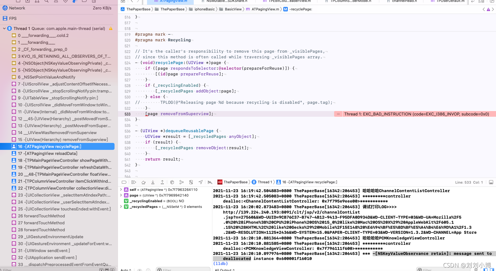
Task: Select stack frame 0 __forwarding___.cold.2
Action: coord(57,35)
